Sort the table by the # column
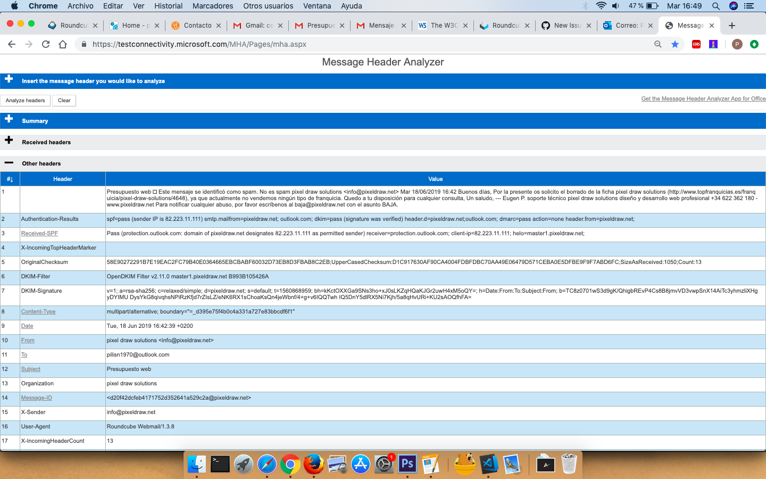This screenshot has width=766, height=479. (10, 179)
